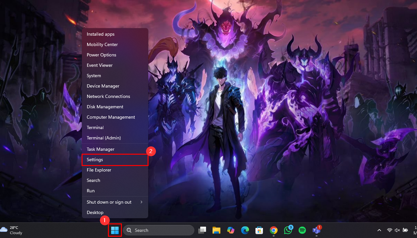The height and width of the screenshot is (238, 417).
Task: Click the muted volume icon in tray
Action: [397, 230]
